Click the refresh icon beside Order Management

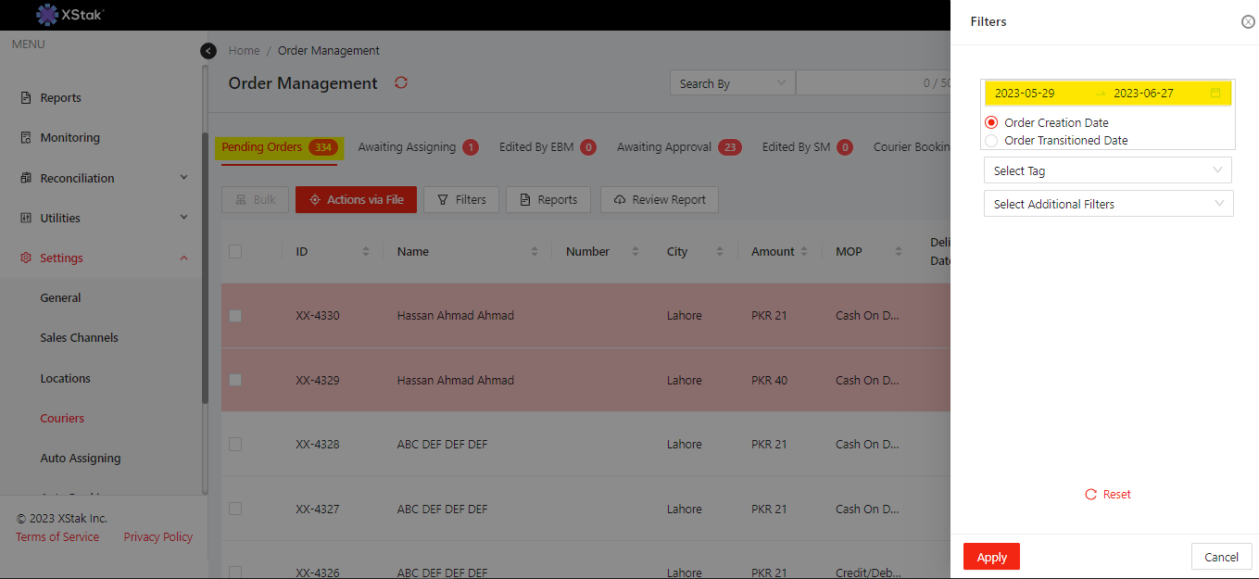coord(401,82)
